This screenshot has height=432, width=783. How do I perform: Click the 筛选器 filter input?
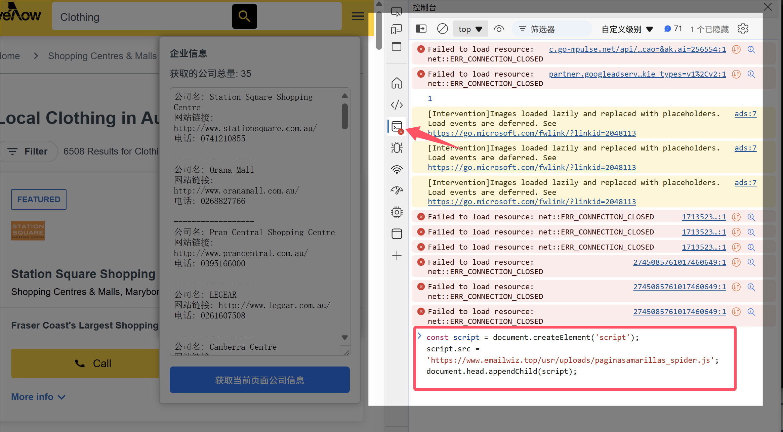[552, 29]
